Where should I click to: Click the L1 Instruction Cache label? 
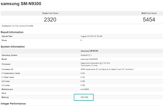coord(11,73)
